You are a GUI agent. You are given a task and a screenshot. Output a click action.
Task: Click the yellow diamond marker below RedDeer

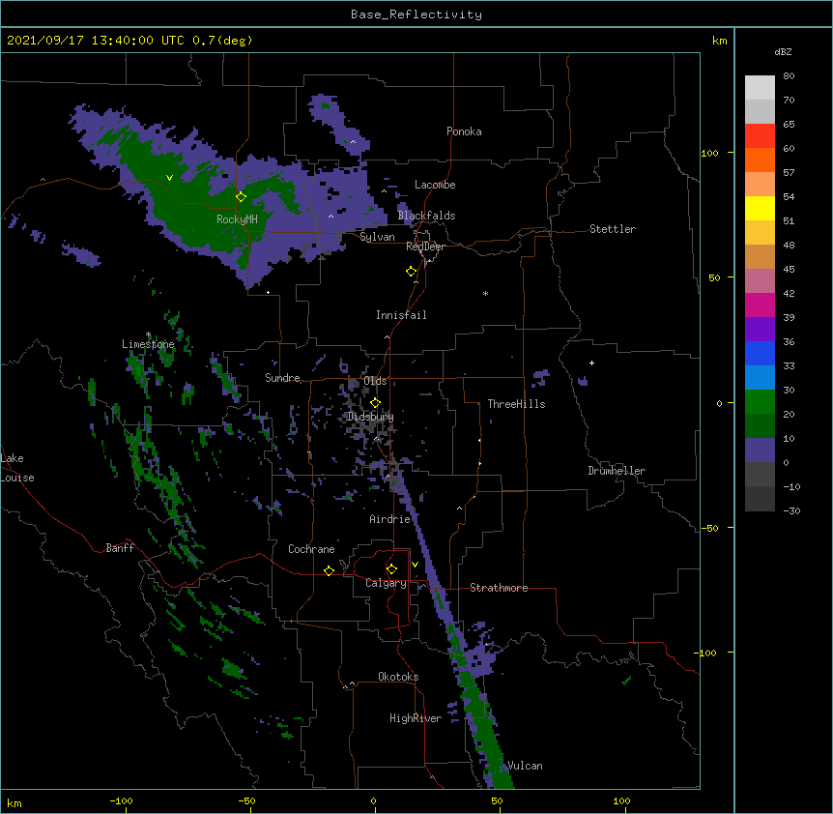click(x=412, y=272)
